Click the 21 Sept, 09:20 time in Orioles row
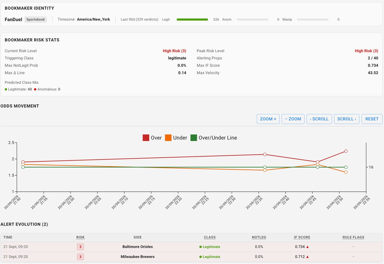The height and width of the screenshot is (264, 384). (16, 247)
